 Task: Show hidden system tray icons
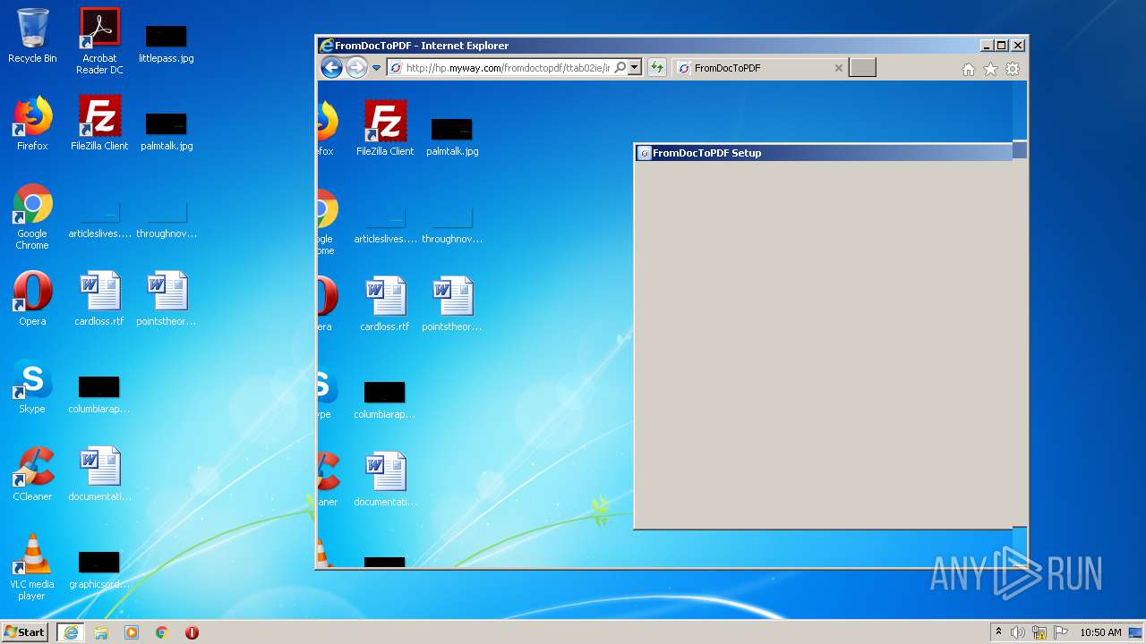point(998,632)
